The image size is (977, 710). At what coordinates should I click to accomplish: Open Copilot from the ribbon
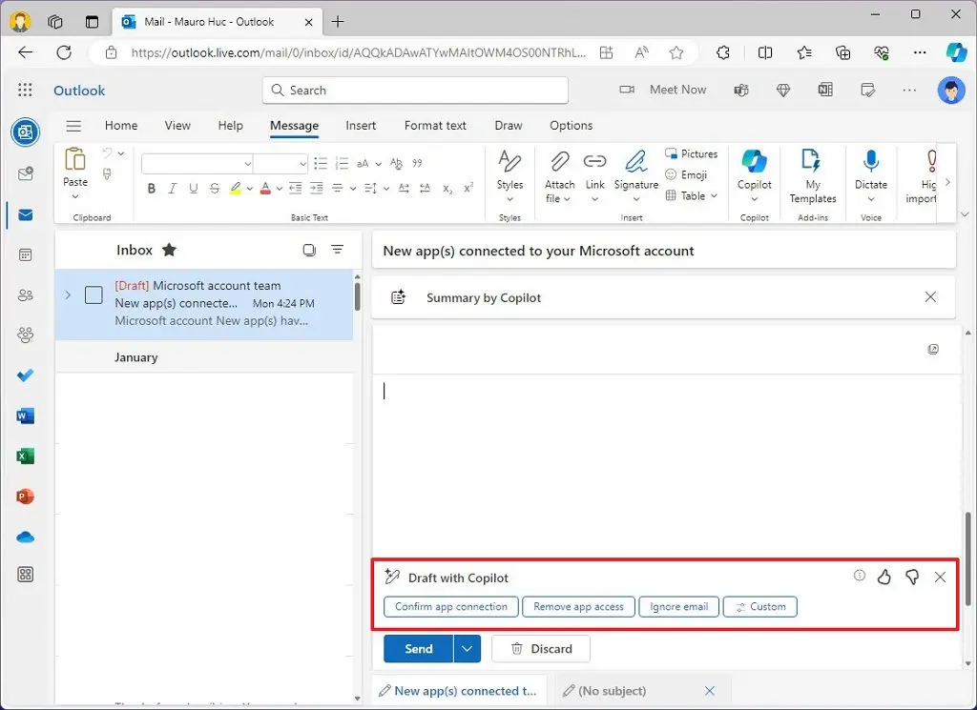coord(754,173)
